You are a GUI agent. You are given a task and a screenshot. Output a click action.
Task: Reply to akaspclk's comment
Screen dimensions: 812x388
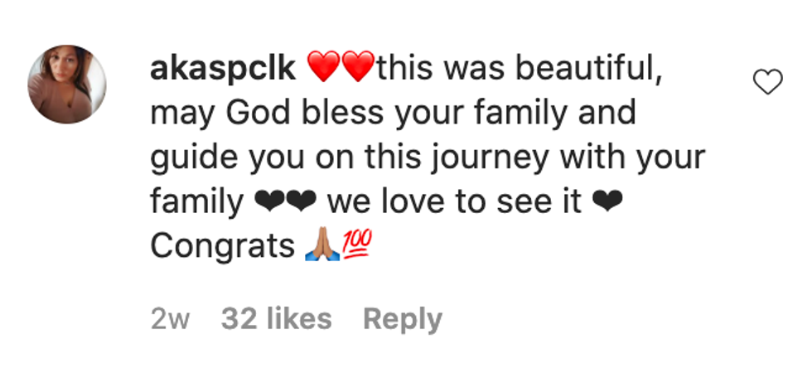(402, 318)
